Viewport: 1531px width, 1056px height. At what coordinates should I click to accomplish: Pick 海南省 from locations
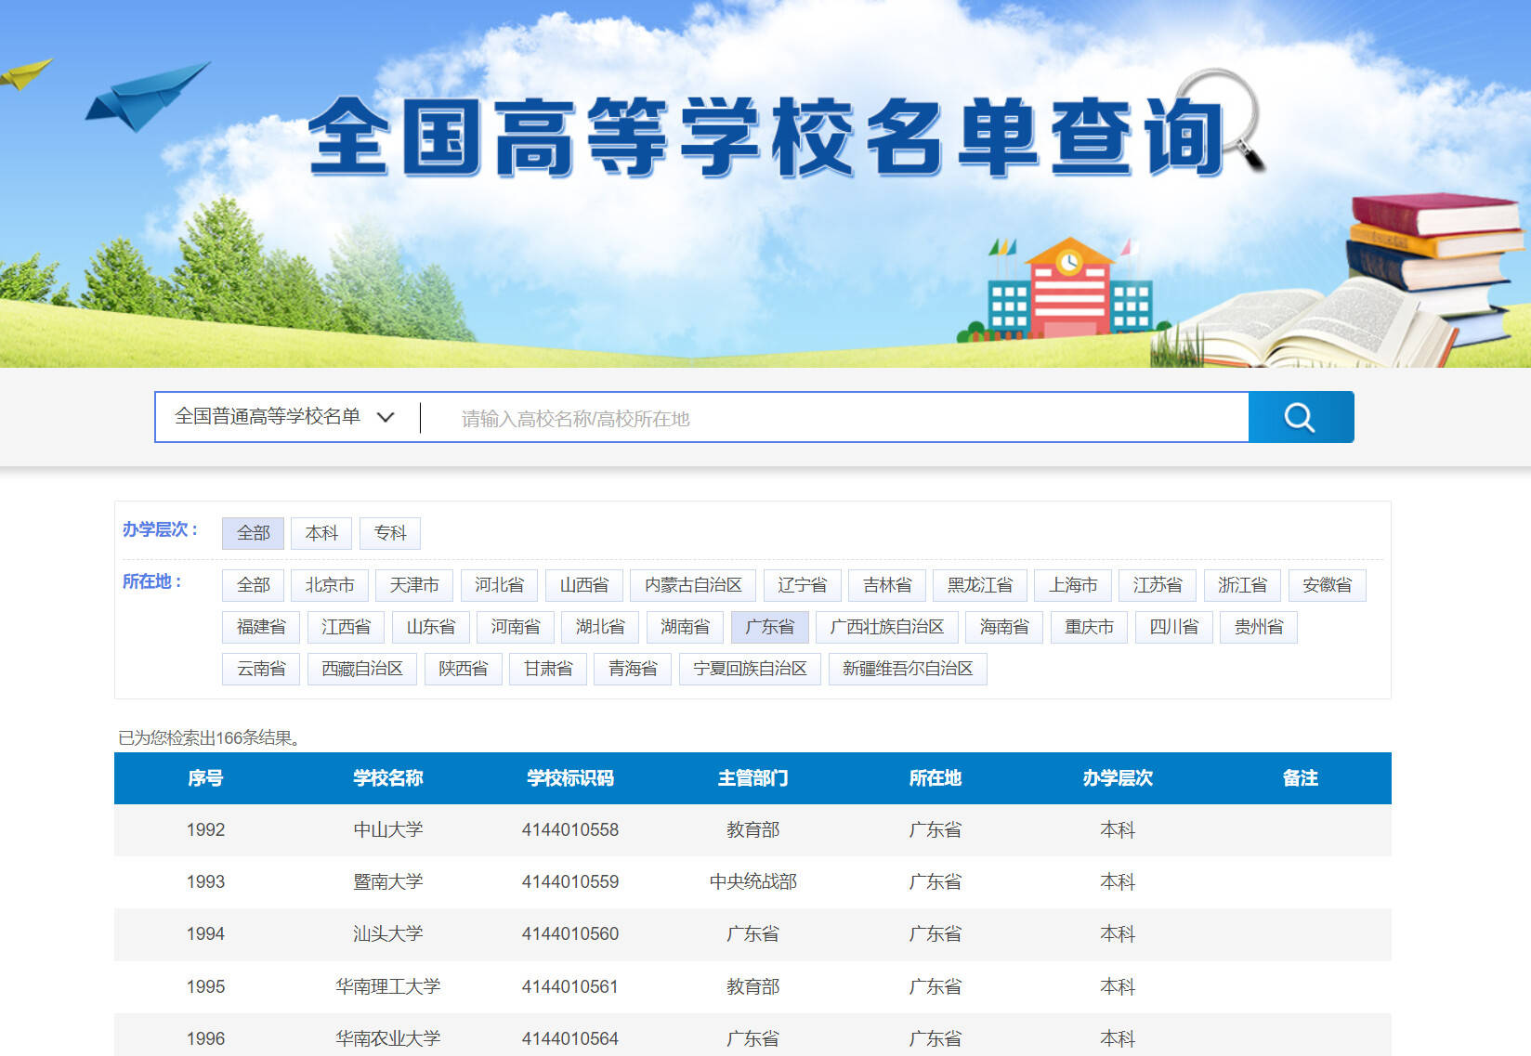click(x=1004, y=627)
